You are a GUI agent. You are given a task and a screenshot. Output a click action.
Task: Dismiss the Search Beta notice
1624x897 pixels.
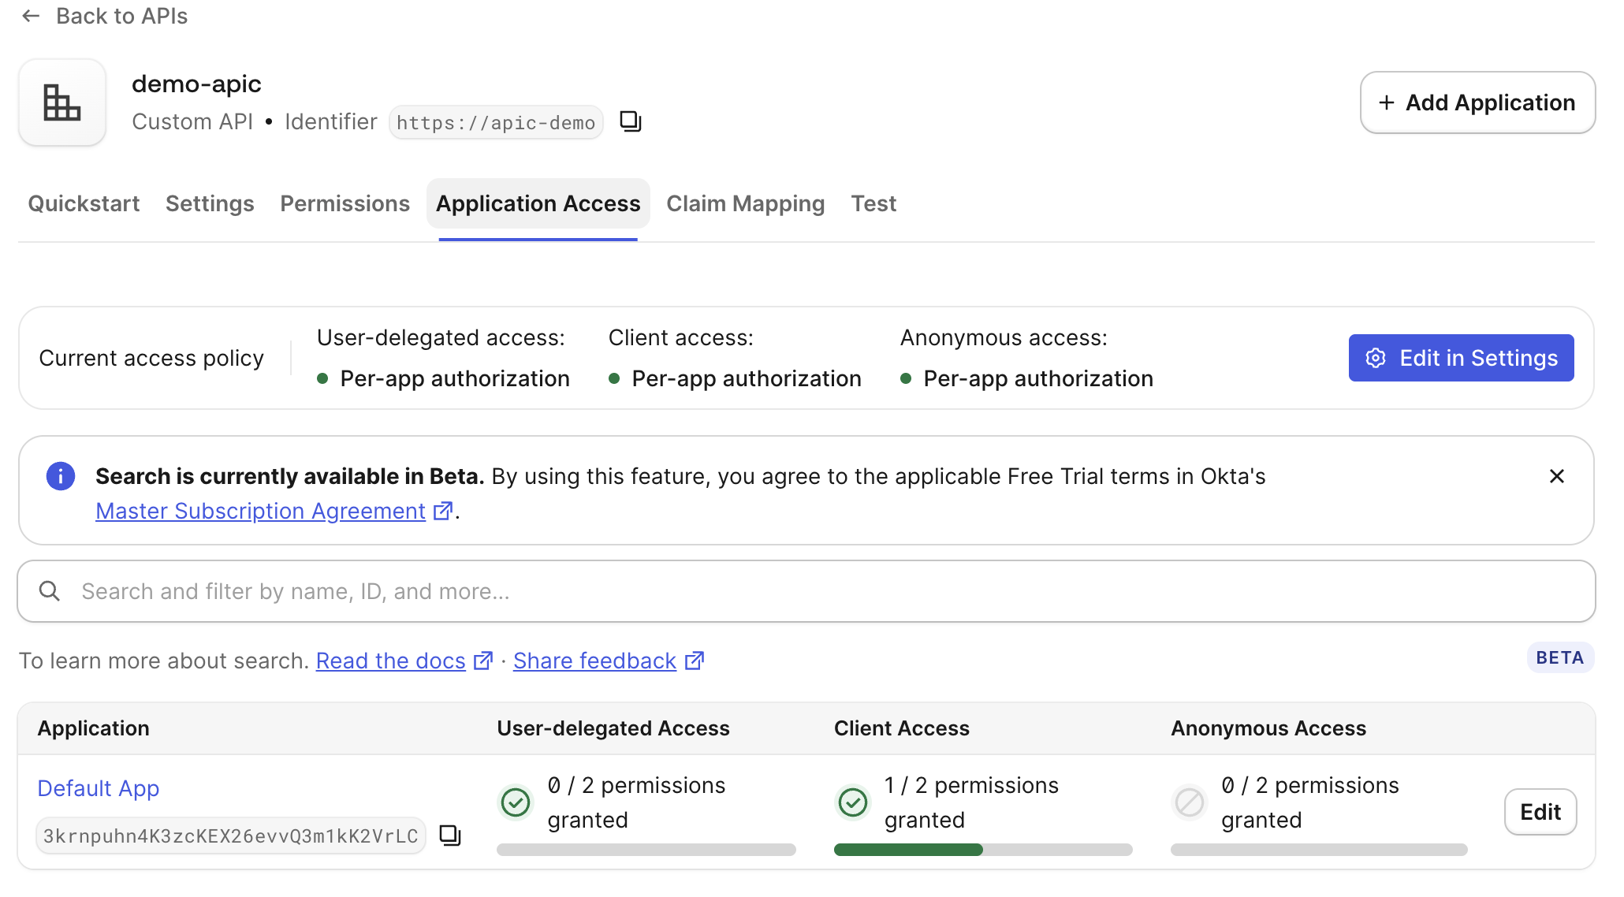coord(1556,476)
